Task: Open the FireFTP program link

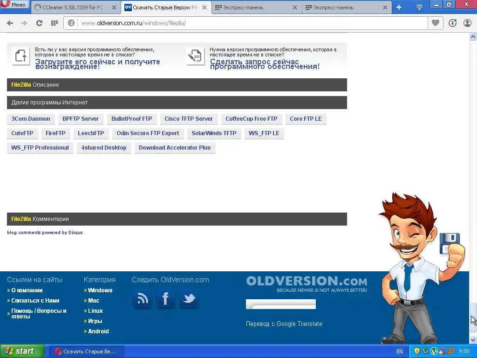Action: pos(55,133)
